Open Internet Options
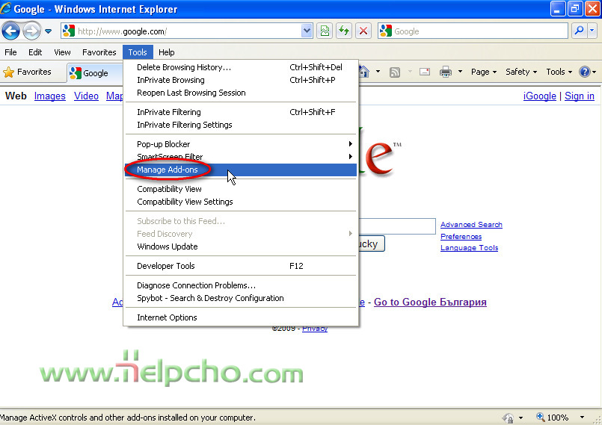 click(x=241, y=317)
